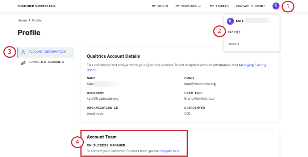Click the treadmade organization ID value
Screen dimensions: 308x157
(x=95, y=113)
